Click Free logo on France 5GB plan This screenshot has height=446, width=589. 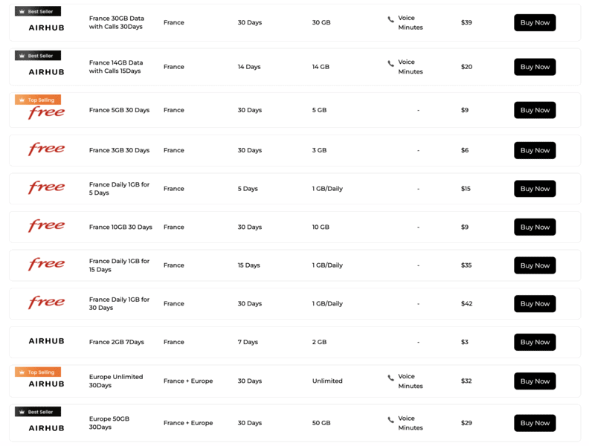[46, 111]
